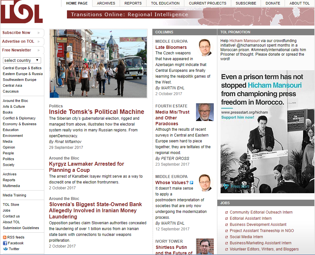Click the arrow next to Free Newsletter
The height and width of the screenshot is (255, 315).
tap(38, 50)
